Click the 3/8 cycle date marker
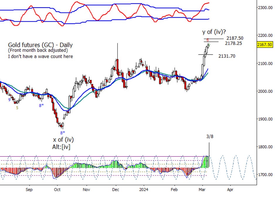This screenshot has height=197, width=275. (x=210, y=136)
